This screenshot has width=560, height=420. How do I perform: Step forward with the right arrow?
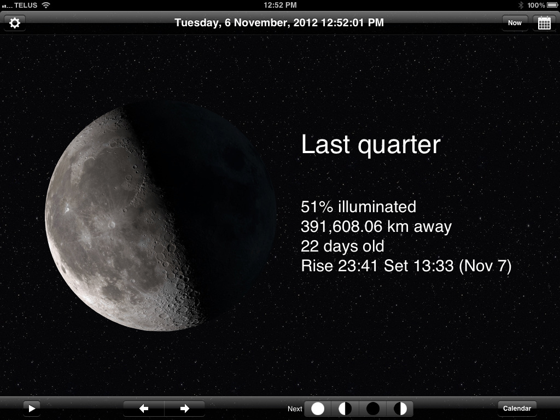[184, 409]
